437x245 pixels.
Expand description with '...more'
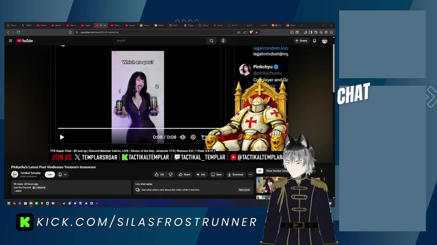(18, 191)
